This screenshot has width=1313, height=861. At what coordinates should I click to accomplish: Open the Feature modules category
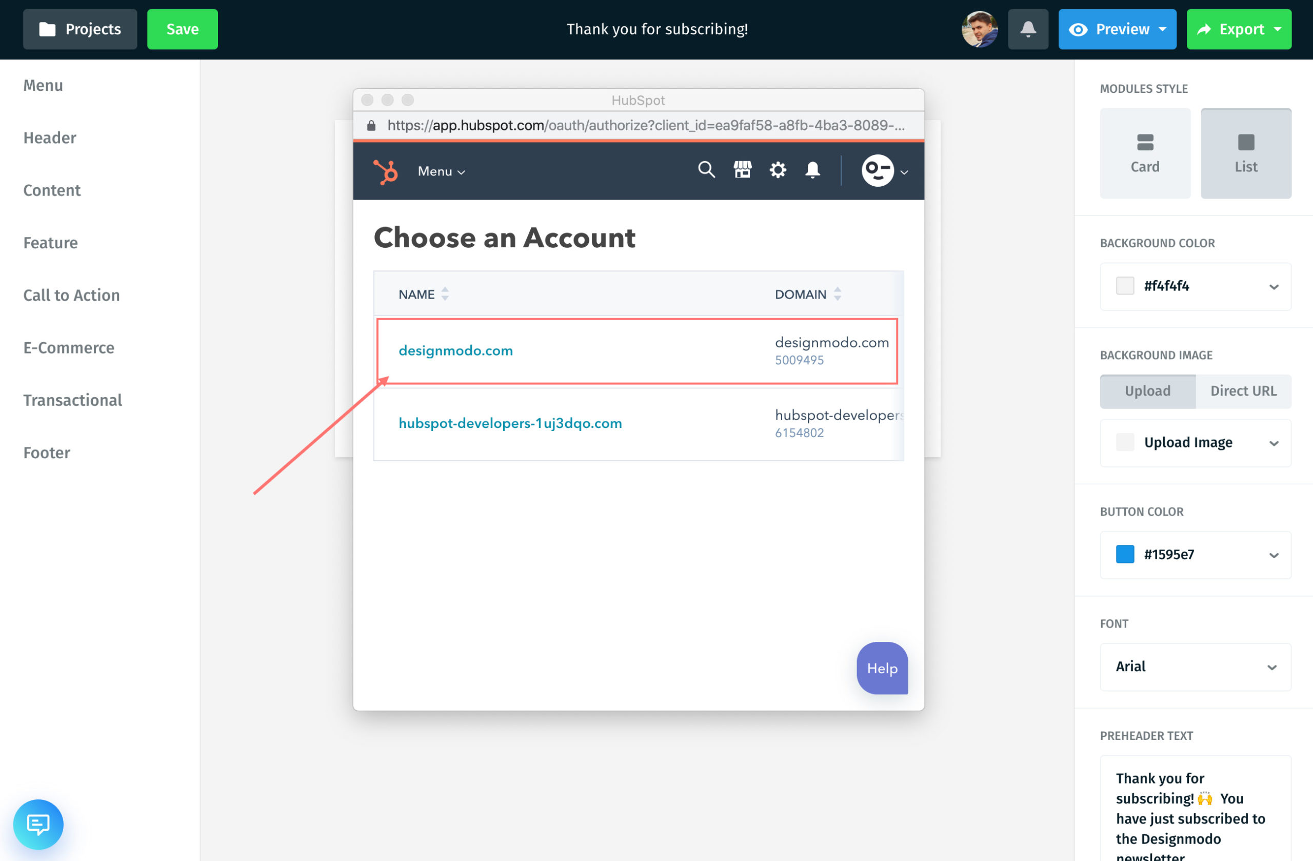pyautogui.click(x=50, y=243)
